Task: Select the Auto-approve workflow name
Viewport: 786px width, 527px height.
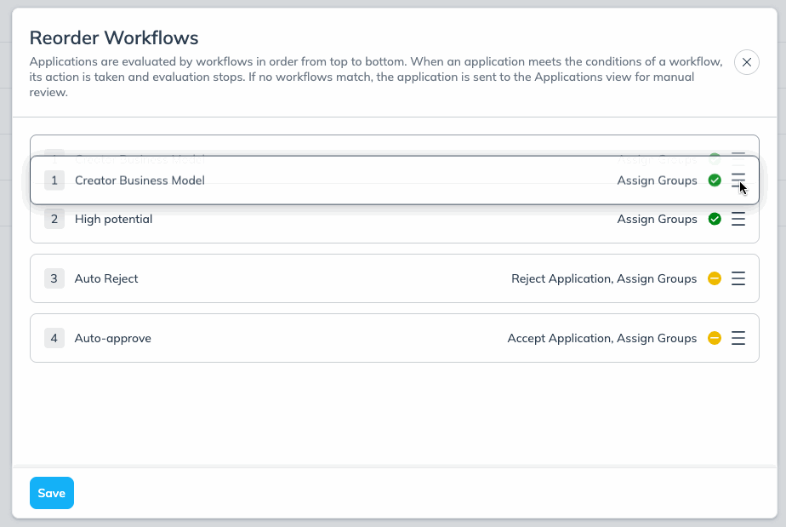Action: click(x=112, y=338)
